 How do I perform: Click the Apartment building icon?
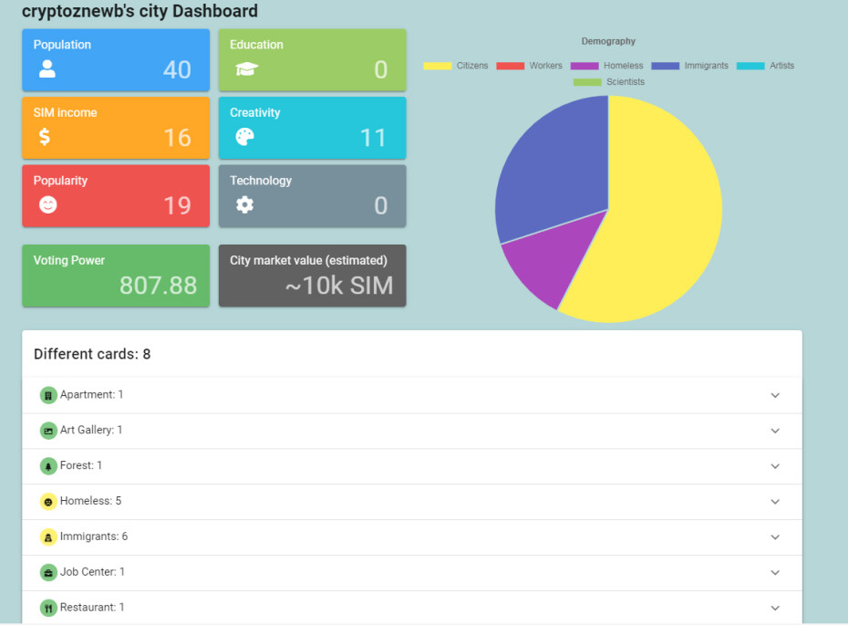[48, 396]
